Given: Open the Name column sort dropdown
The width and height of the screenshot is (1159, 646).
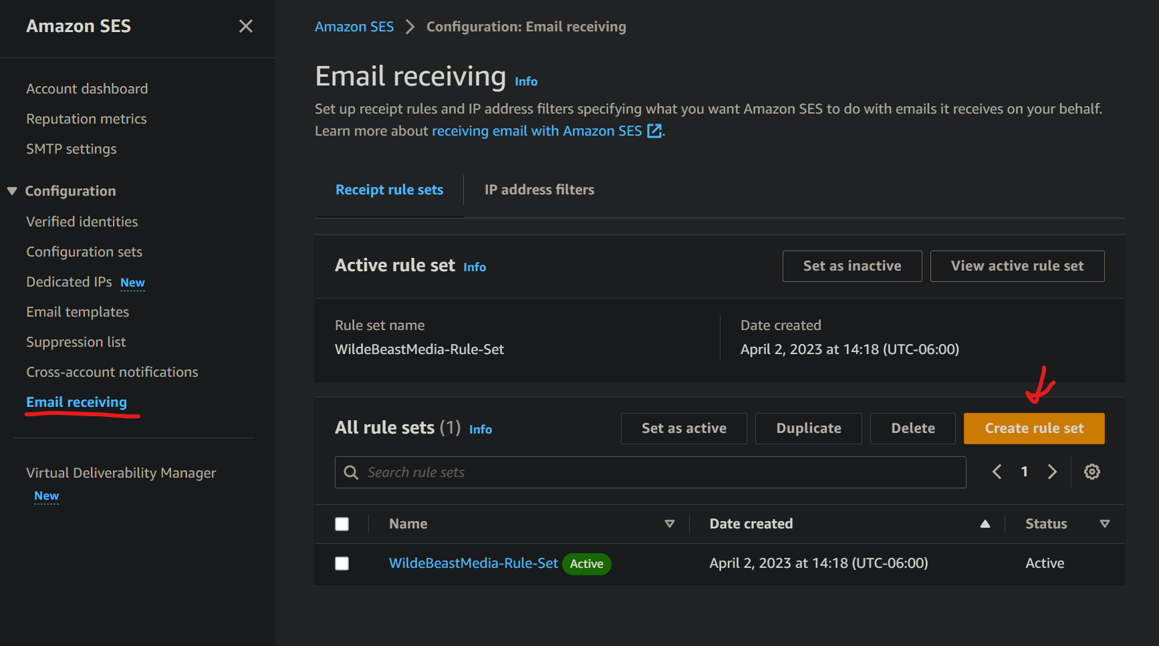Looking at the screenshot, I should [x=669, y=524].
